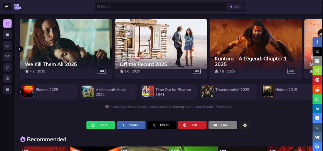This screenshot has height=151, width=323.
Task: Open the Movies clapperboard sidebar icon
Action: tap(8, 34)
